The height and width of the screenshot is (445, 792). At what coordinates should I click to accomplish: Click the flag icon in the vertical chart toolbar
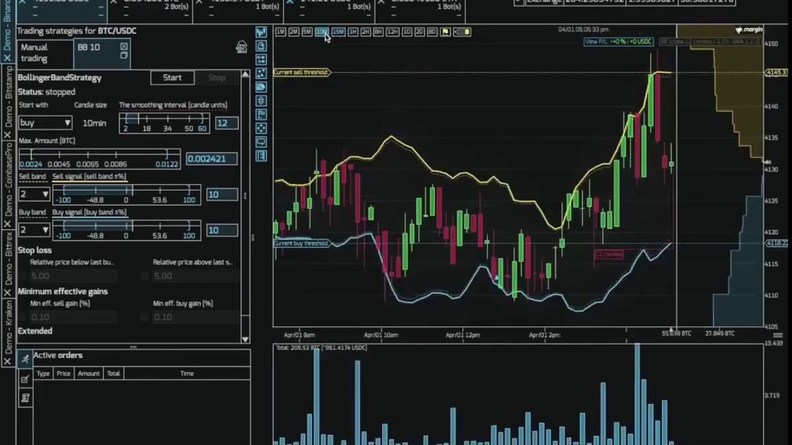[261, 114]
